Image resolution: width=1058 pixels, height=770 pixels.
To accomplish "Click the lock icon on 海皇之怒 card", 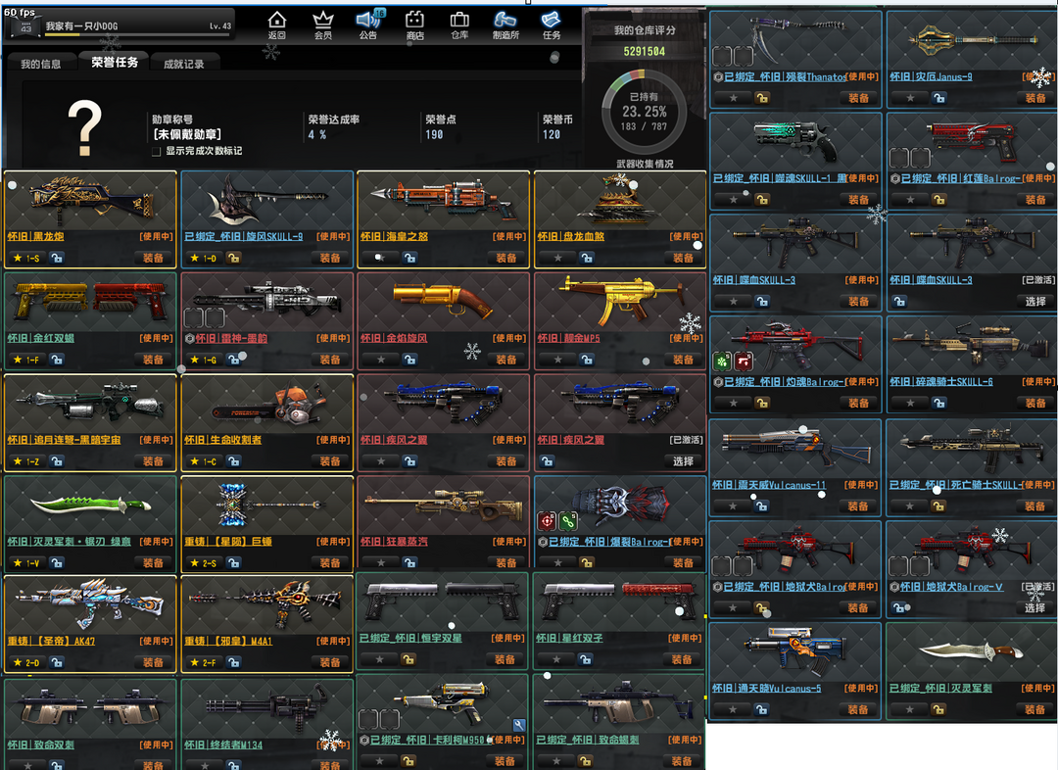I will pos(409,258).
